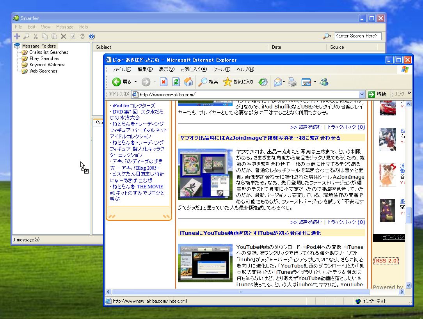The image size is (423, 319).
Task: Click the blue plus icon in Snarfer's toolbar
Action: pos(17,36)
